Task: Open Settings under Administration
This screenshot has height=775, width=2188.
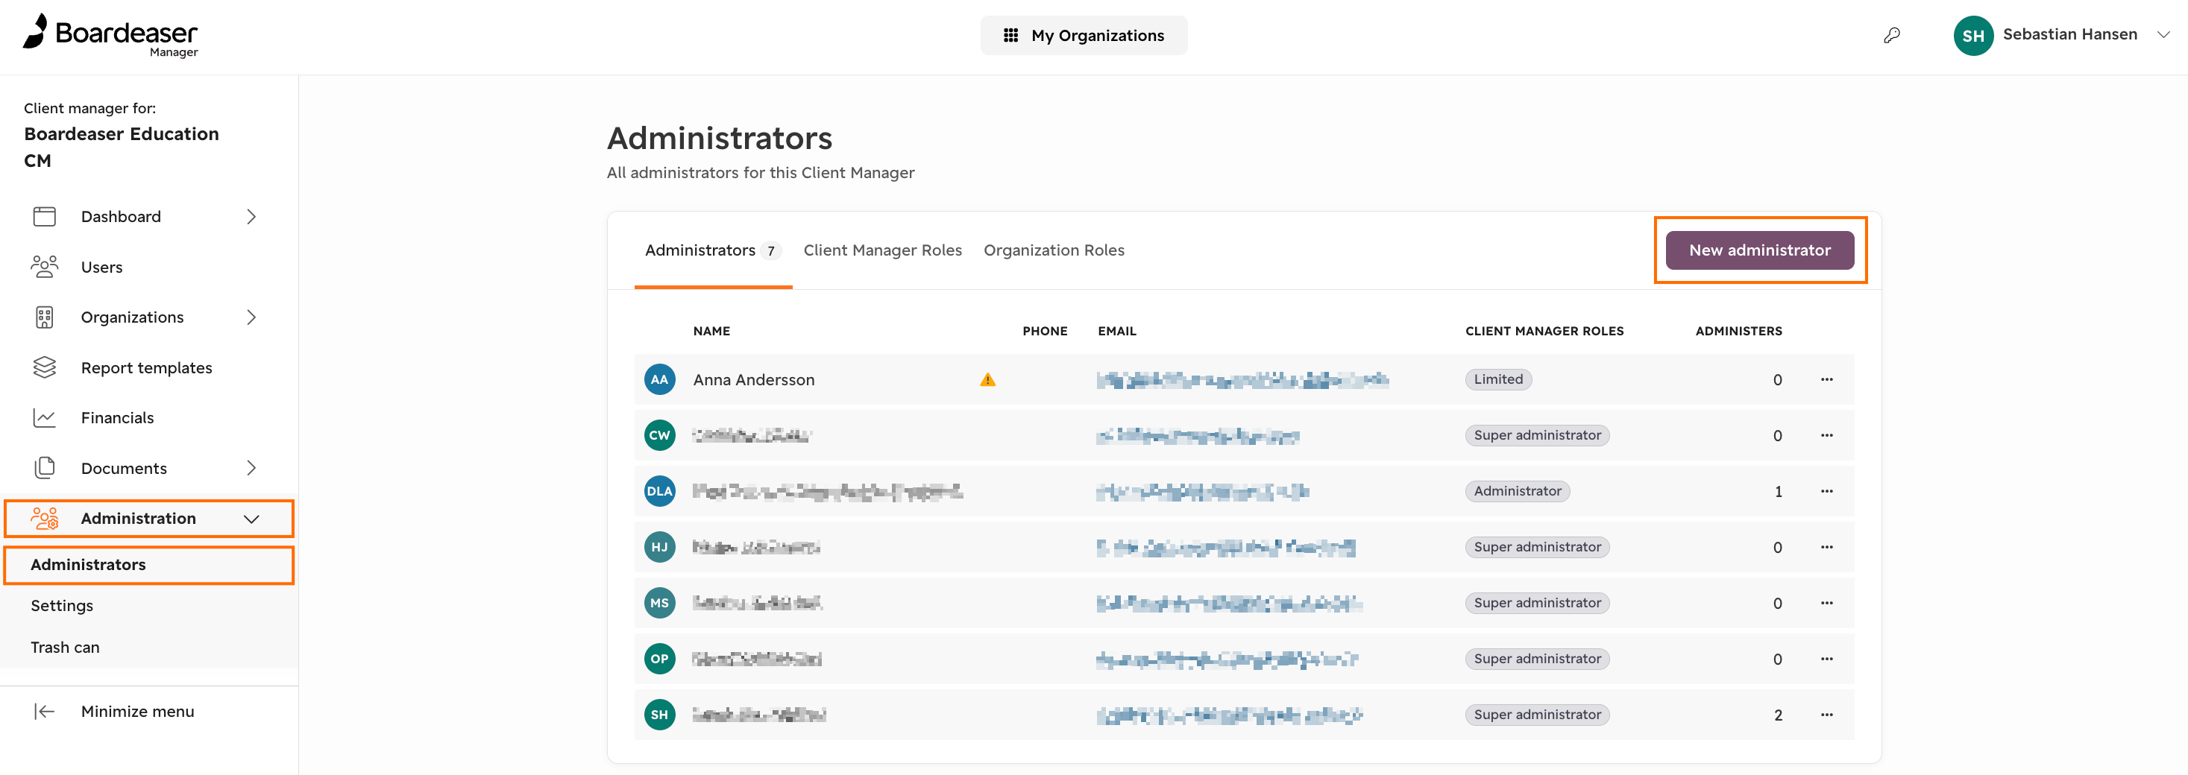Action: [x=62, y=605]
